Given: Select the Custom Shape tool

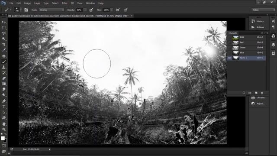Looking at the screenshot, I should tap(4, 118).
